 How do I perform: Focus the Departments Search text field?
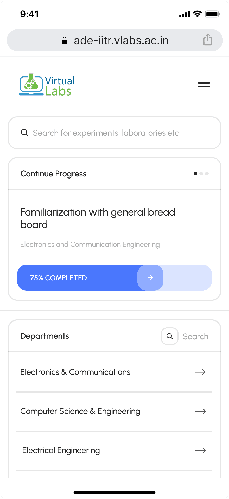click(195, 336)
